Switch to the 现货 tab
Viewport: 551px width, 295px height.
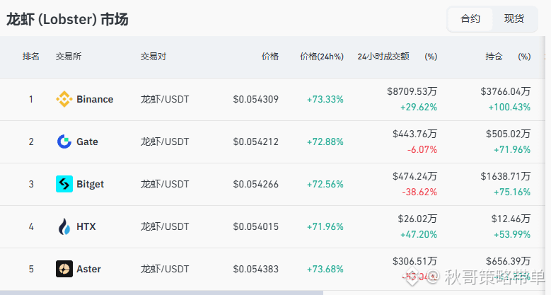click(x=514, y=18)
